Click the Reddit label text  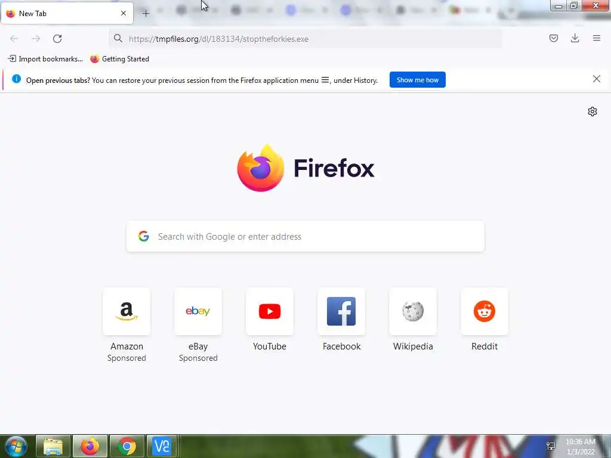click(485, 346)
